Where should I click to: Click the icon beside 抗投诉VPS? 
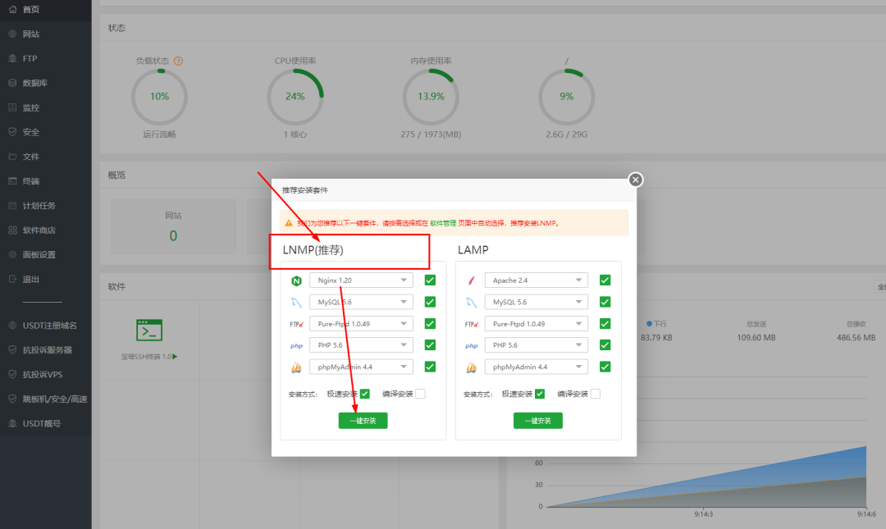[12, 374]
